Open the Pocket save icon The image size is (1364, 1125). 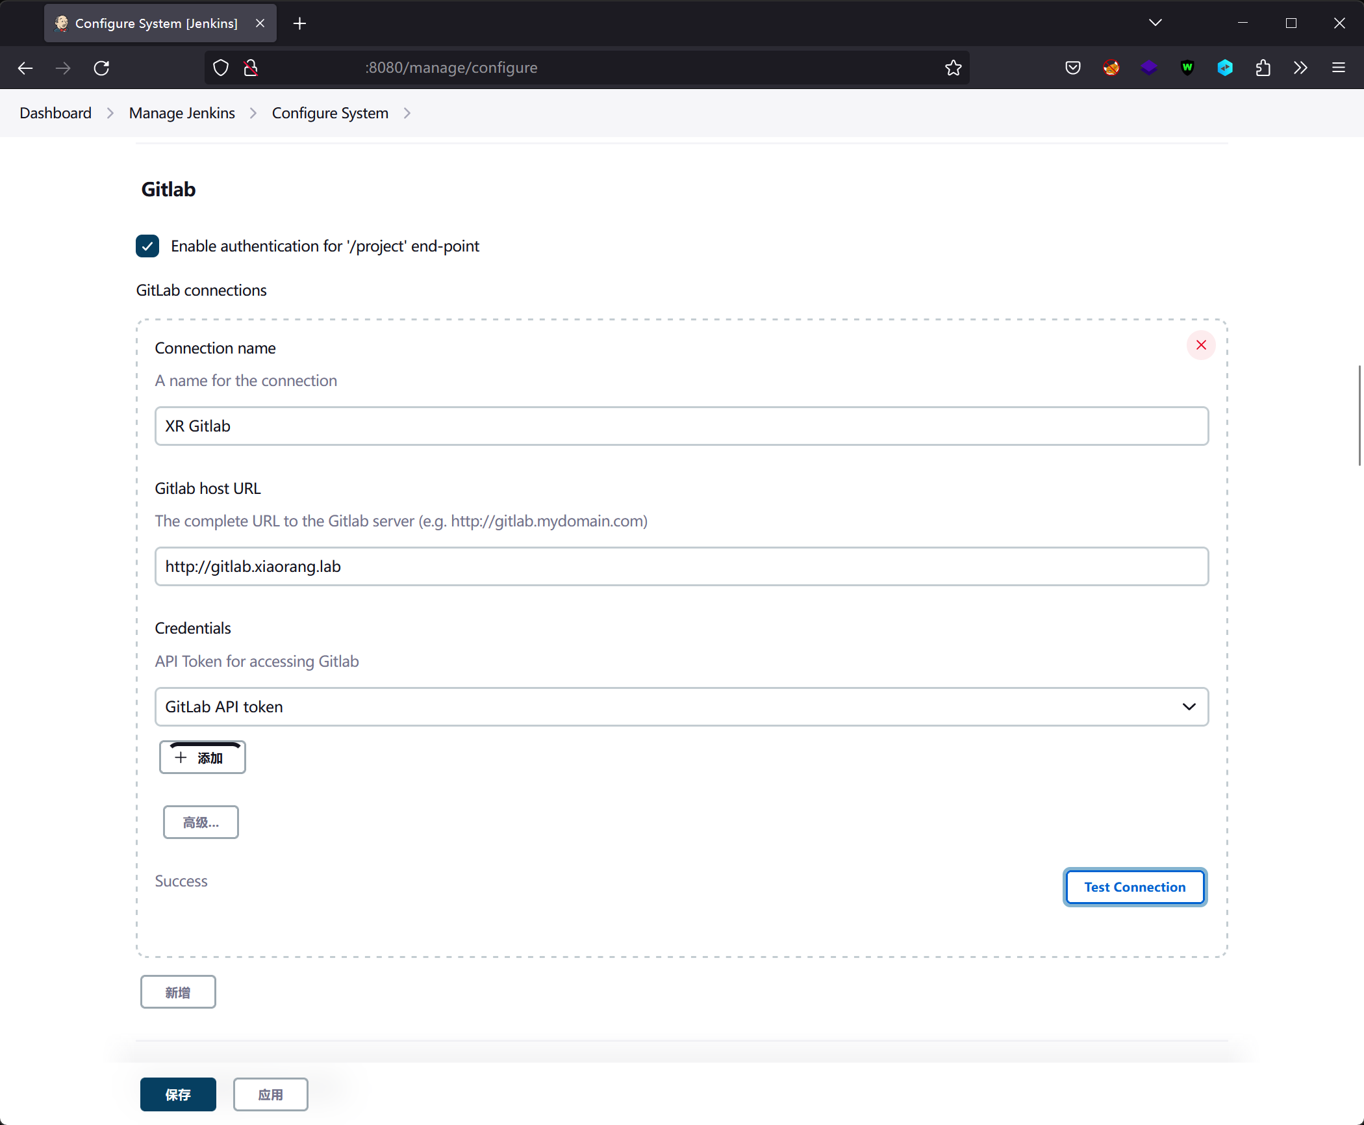[1072, 68]
